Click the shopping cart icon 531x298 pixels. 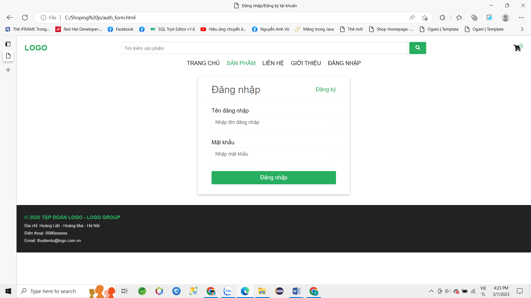(x=517, y=48)
